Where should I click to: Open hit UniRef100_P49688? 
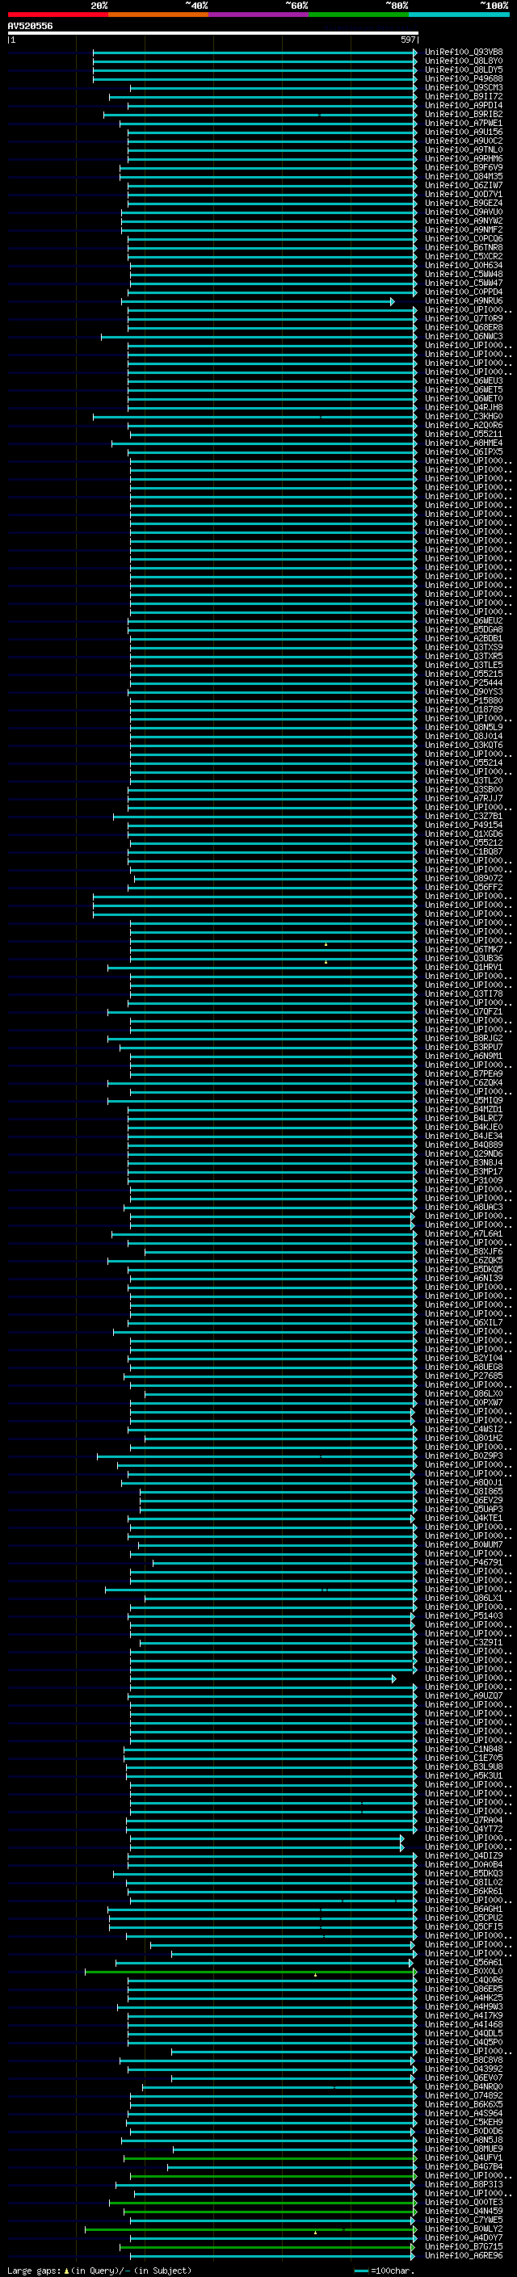[464, 78]
